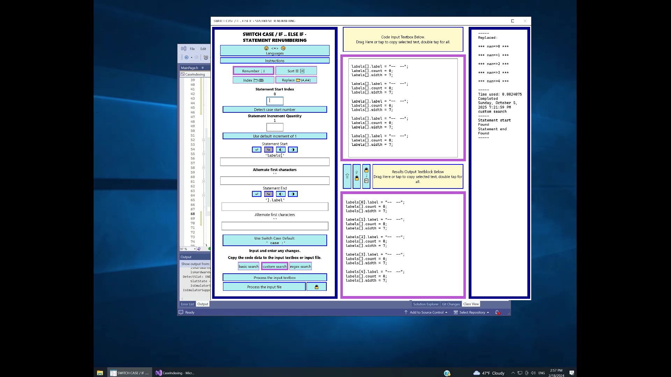The width and height of the screenshot is (671, 377).
Task: Click the arrow-over-lock button
Action: click(356, 176)
